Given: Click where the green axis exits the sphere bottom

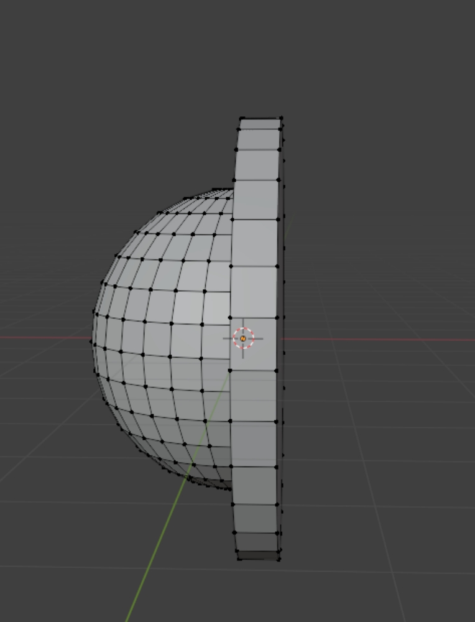Looking at the screenshot, I should coord(187,477).
